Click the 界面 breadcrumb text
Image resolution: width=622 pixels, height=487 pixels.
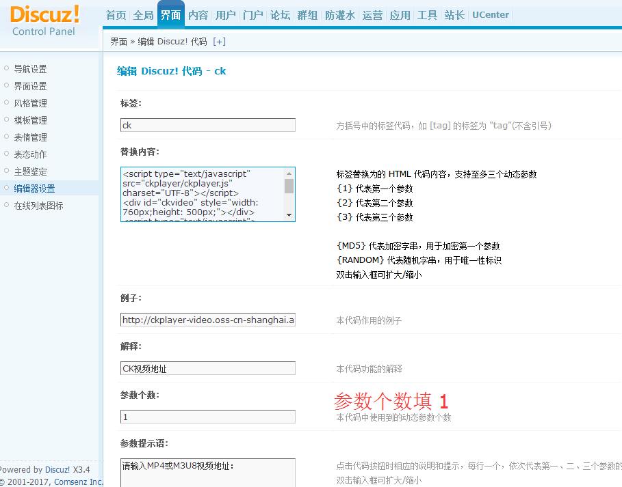tap(118, 42)
